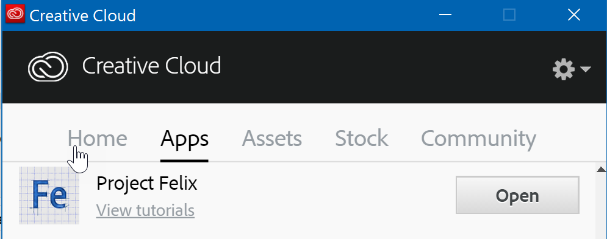607x239 pixels.
Task: Select the Apps tab
Action: (x=184, y=139)
